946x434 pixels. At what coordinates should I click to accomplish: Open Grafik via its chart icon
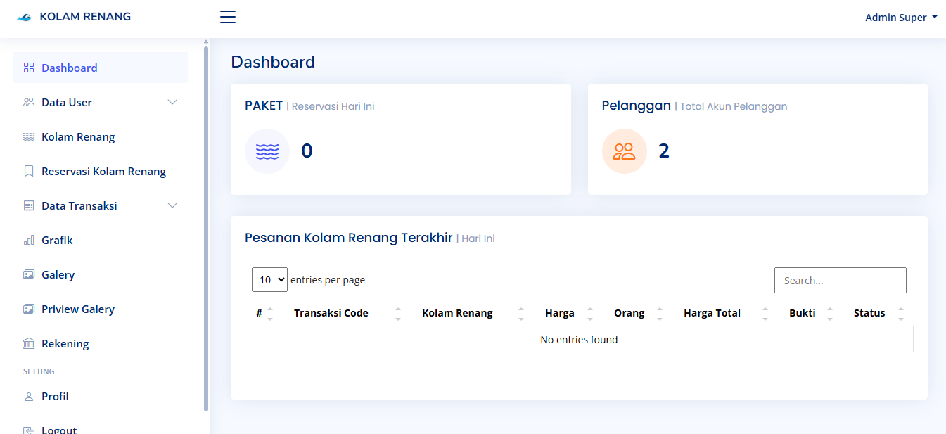pos(28,240)
